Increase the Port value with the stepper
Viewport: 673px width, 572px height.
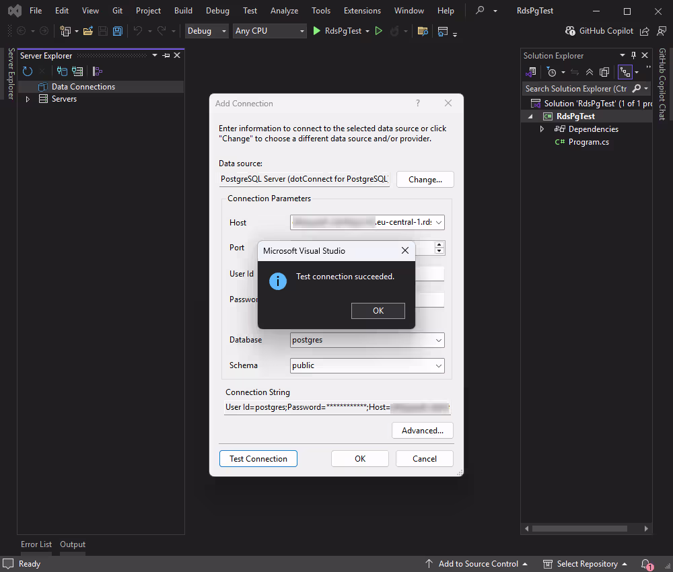tap(439, 244)
